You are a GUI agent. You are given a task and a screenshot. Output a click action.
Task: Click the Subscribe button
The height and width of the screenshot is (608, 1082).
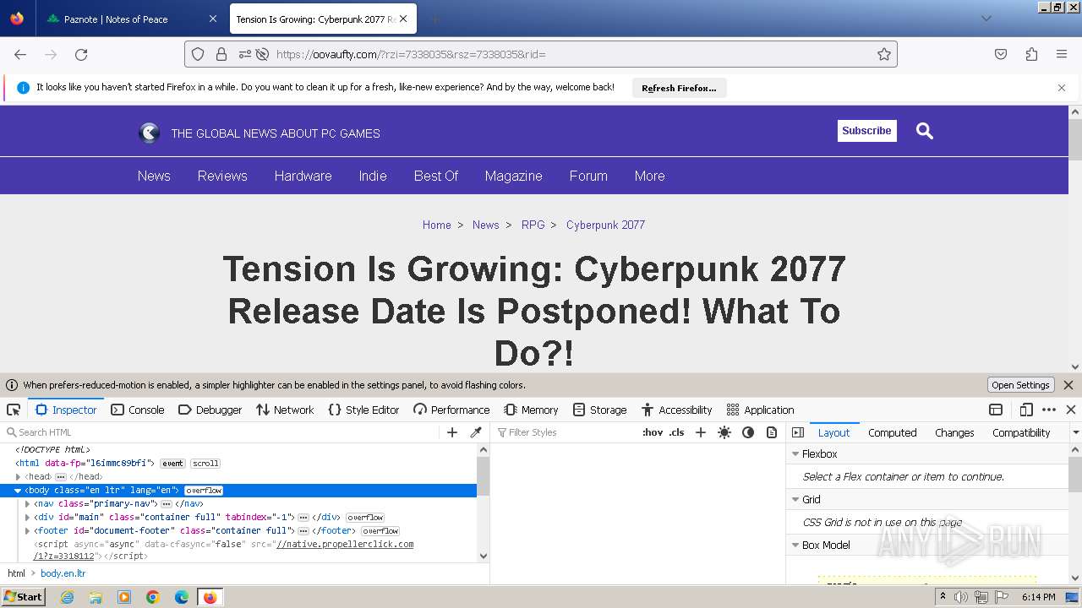866,131
